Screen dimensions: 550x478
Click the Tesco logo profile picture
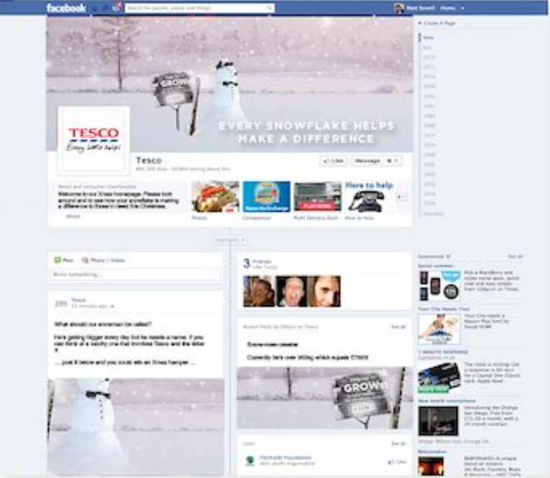[x=93, y=140]
